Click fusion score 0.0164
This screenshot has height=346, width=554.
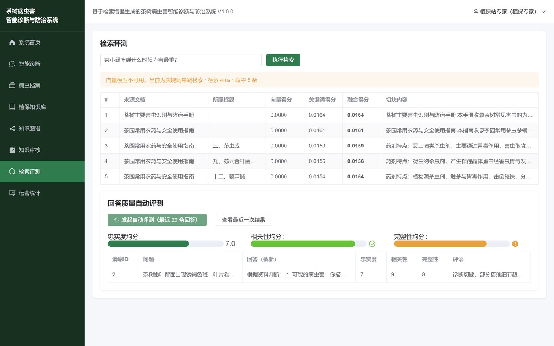coord(355,115)
